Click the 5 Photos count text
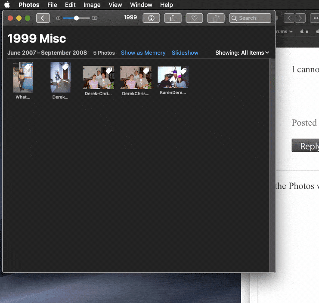 [x=104, y=53]
